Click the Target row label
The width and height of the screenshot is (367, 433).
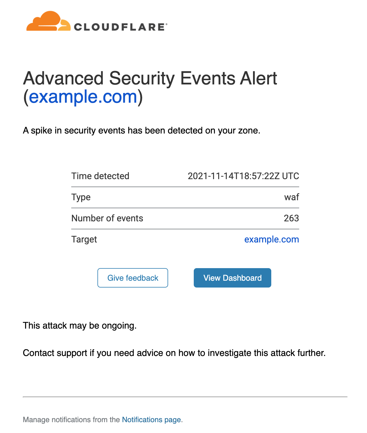pos(84,239)
